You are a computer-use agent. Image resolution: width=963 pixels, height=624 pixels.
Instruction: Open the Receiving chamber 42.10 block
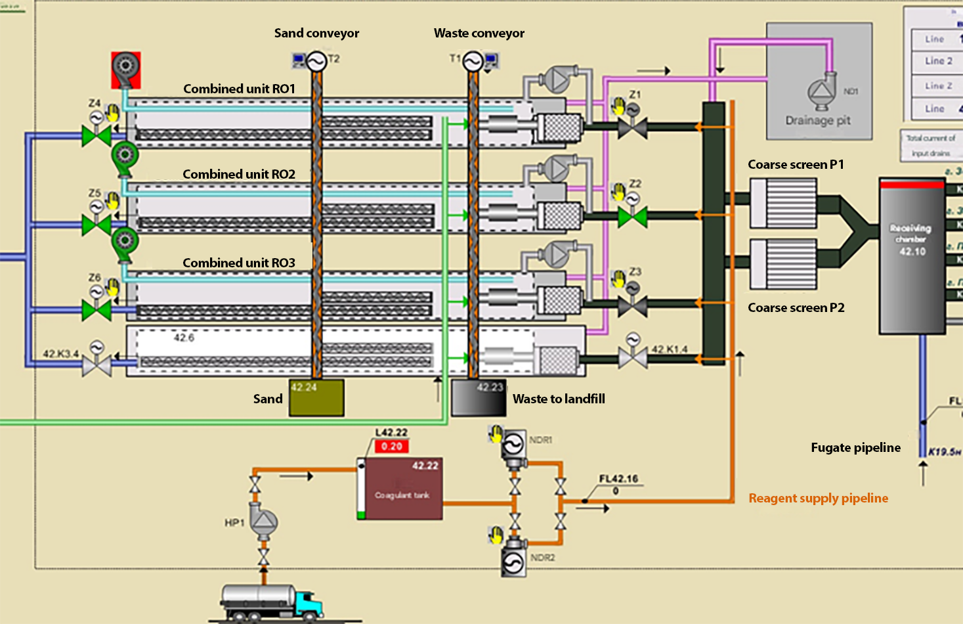click(x=912, y=256)
